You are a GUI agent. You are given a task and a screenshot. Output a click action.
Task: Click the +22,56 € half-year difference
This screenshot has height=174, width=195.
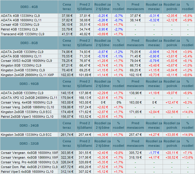(x=172, y=112)
